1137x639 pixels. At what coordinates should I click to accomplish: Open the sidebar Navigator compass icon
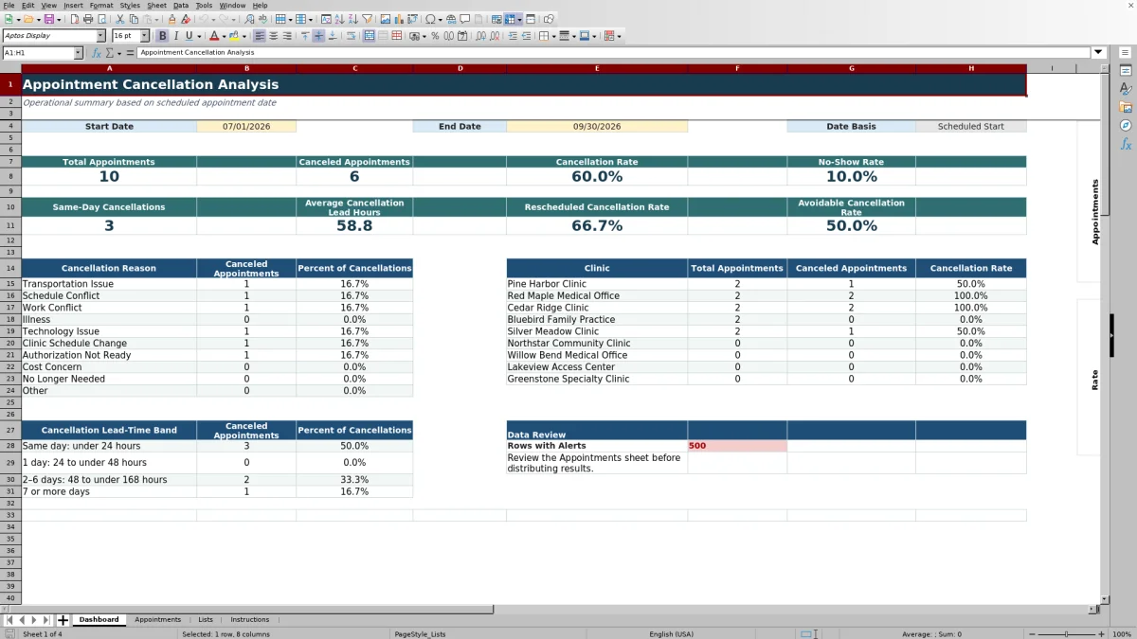click(1126, 125)
